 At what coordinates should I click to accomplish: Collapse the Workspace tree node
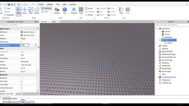(x=157, y=29)
